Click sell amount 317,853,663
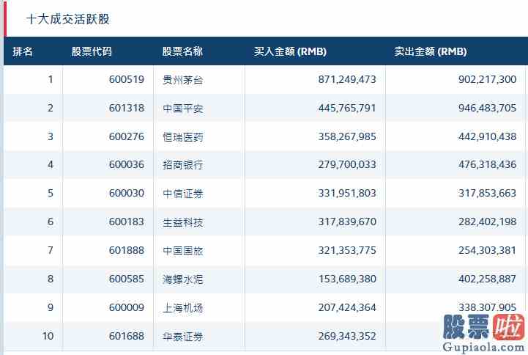Viewport: 528px width, 355px height. [487, 193]
